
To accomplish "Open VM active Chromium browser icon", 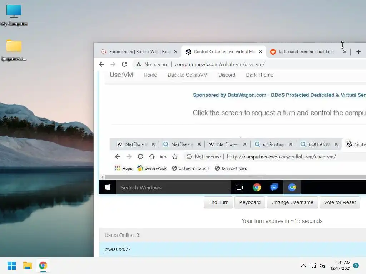I will click(292, 187).
